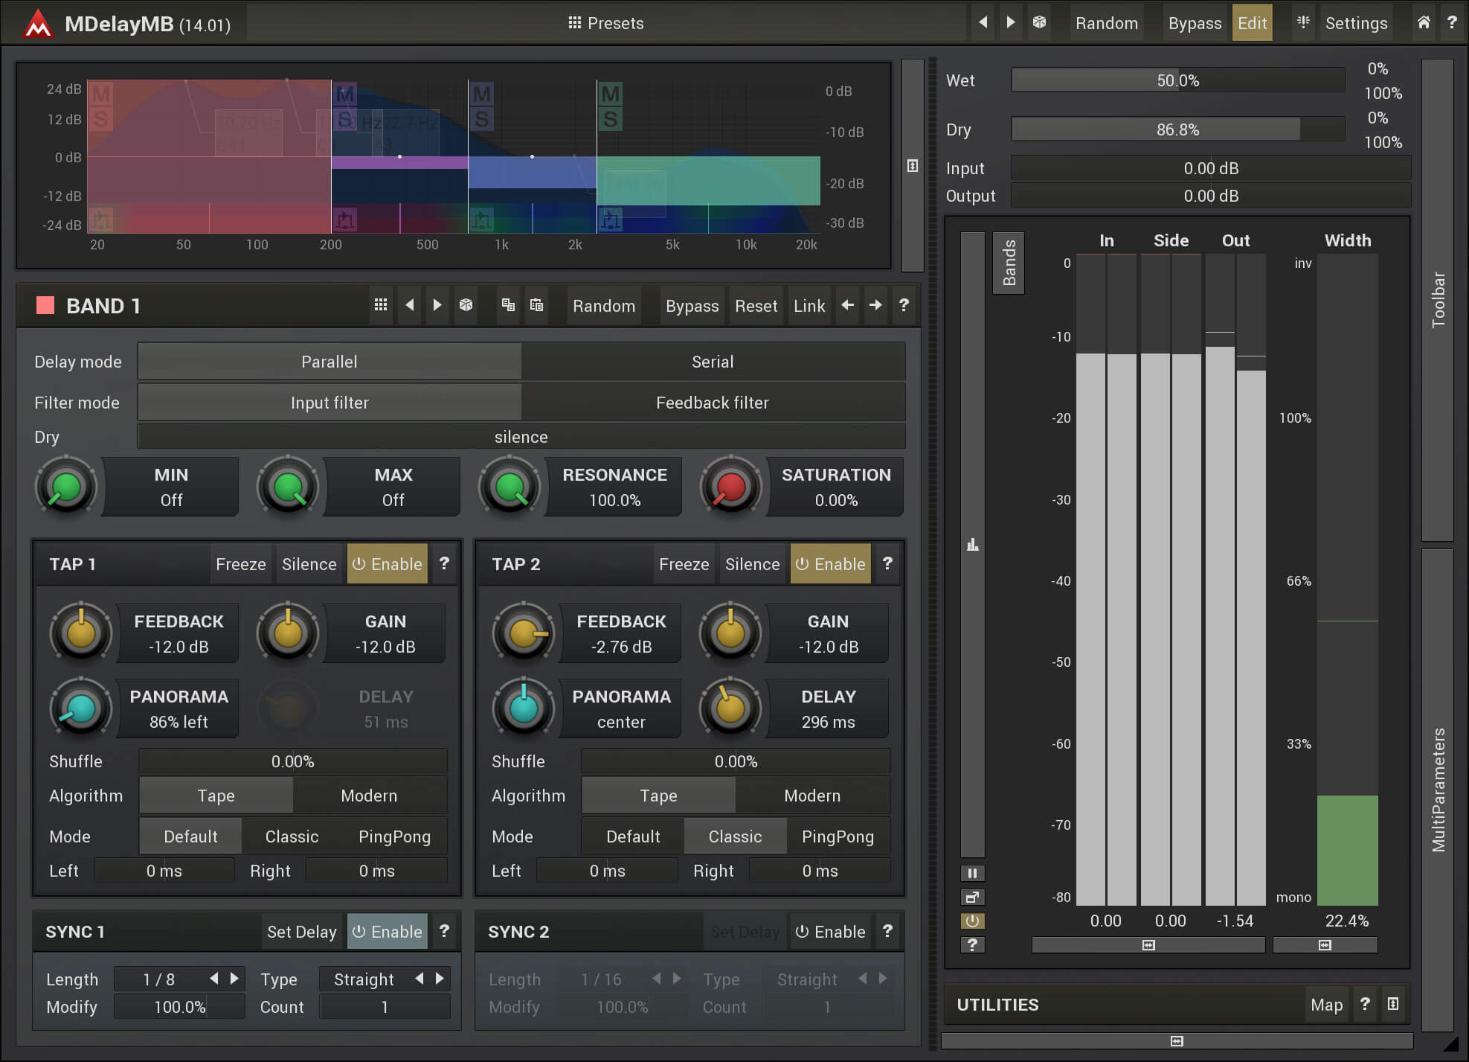Click the dice icon beside Random in top bar

[1039, 22]
